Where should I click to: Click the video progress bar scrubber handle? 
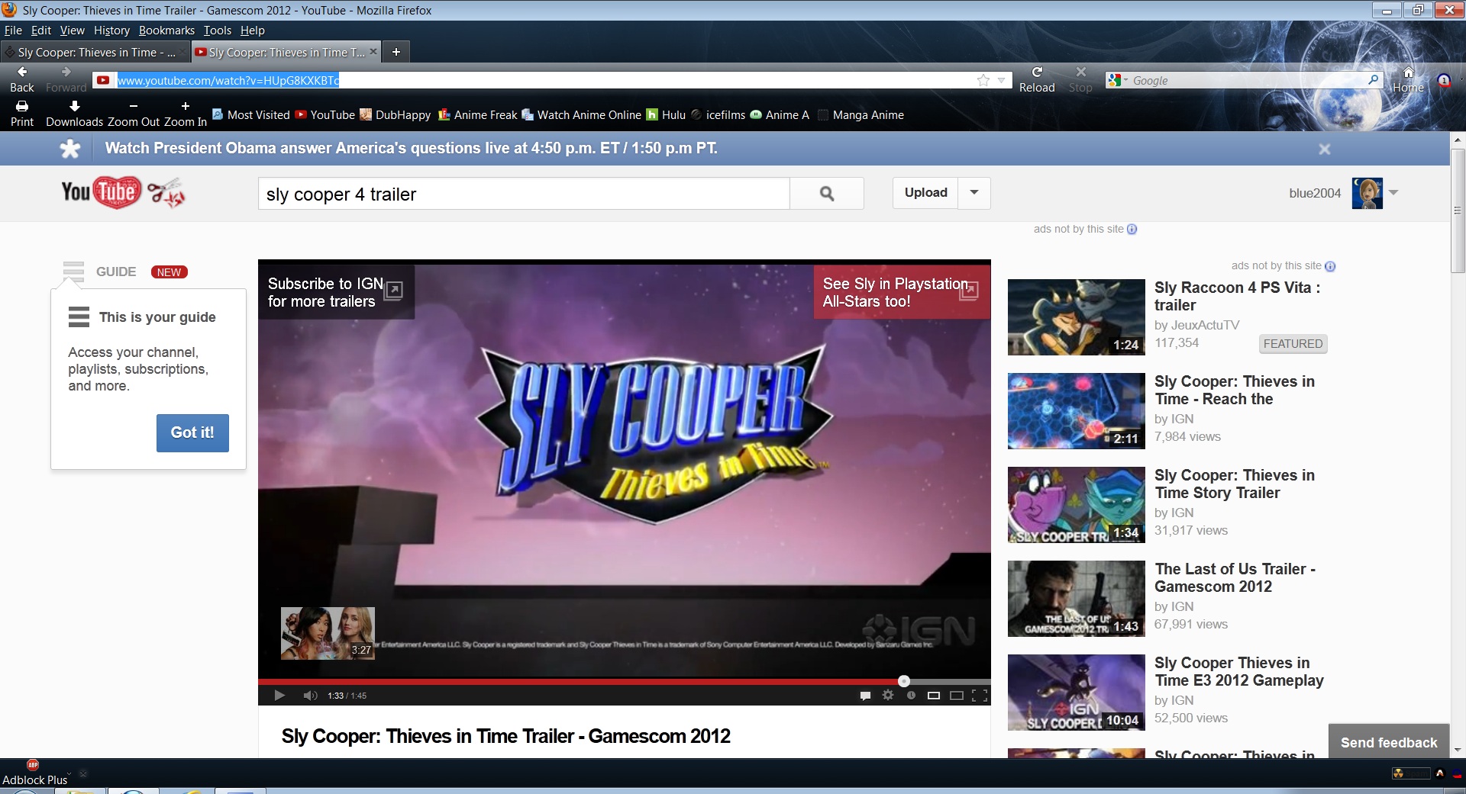click(x=904, y=681)
